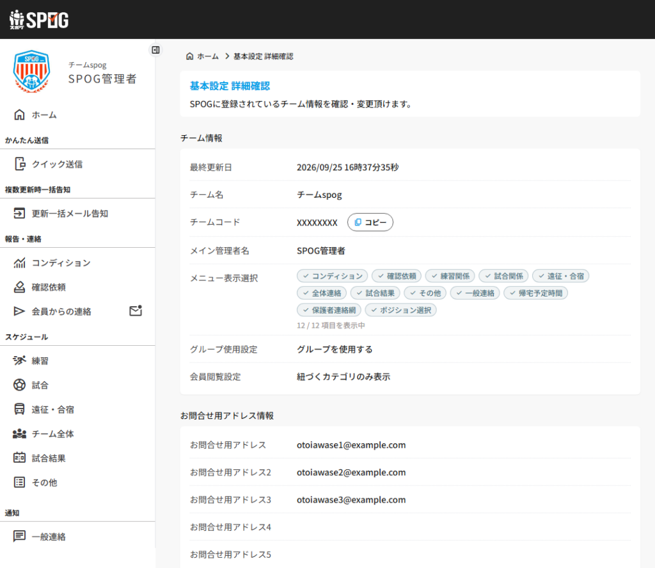Click the 試合結果 scoreboard icon
The image size is (655, 568).
(x=19, y=458)
